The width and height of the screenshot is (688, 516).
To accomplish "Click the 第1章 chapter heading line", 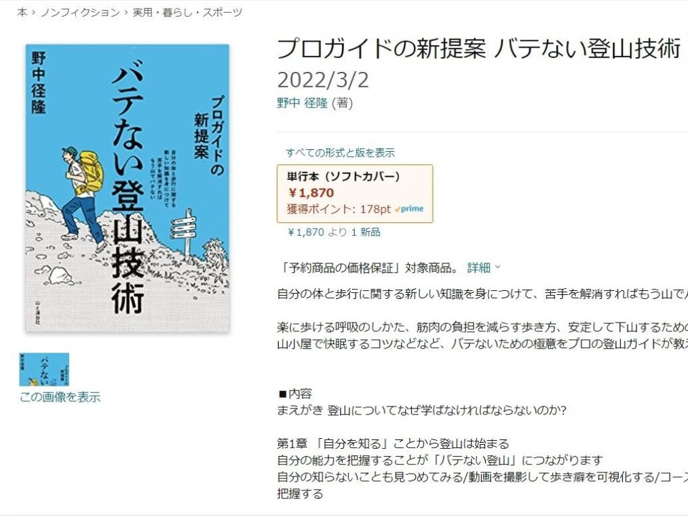I will [392, 443].
